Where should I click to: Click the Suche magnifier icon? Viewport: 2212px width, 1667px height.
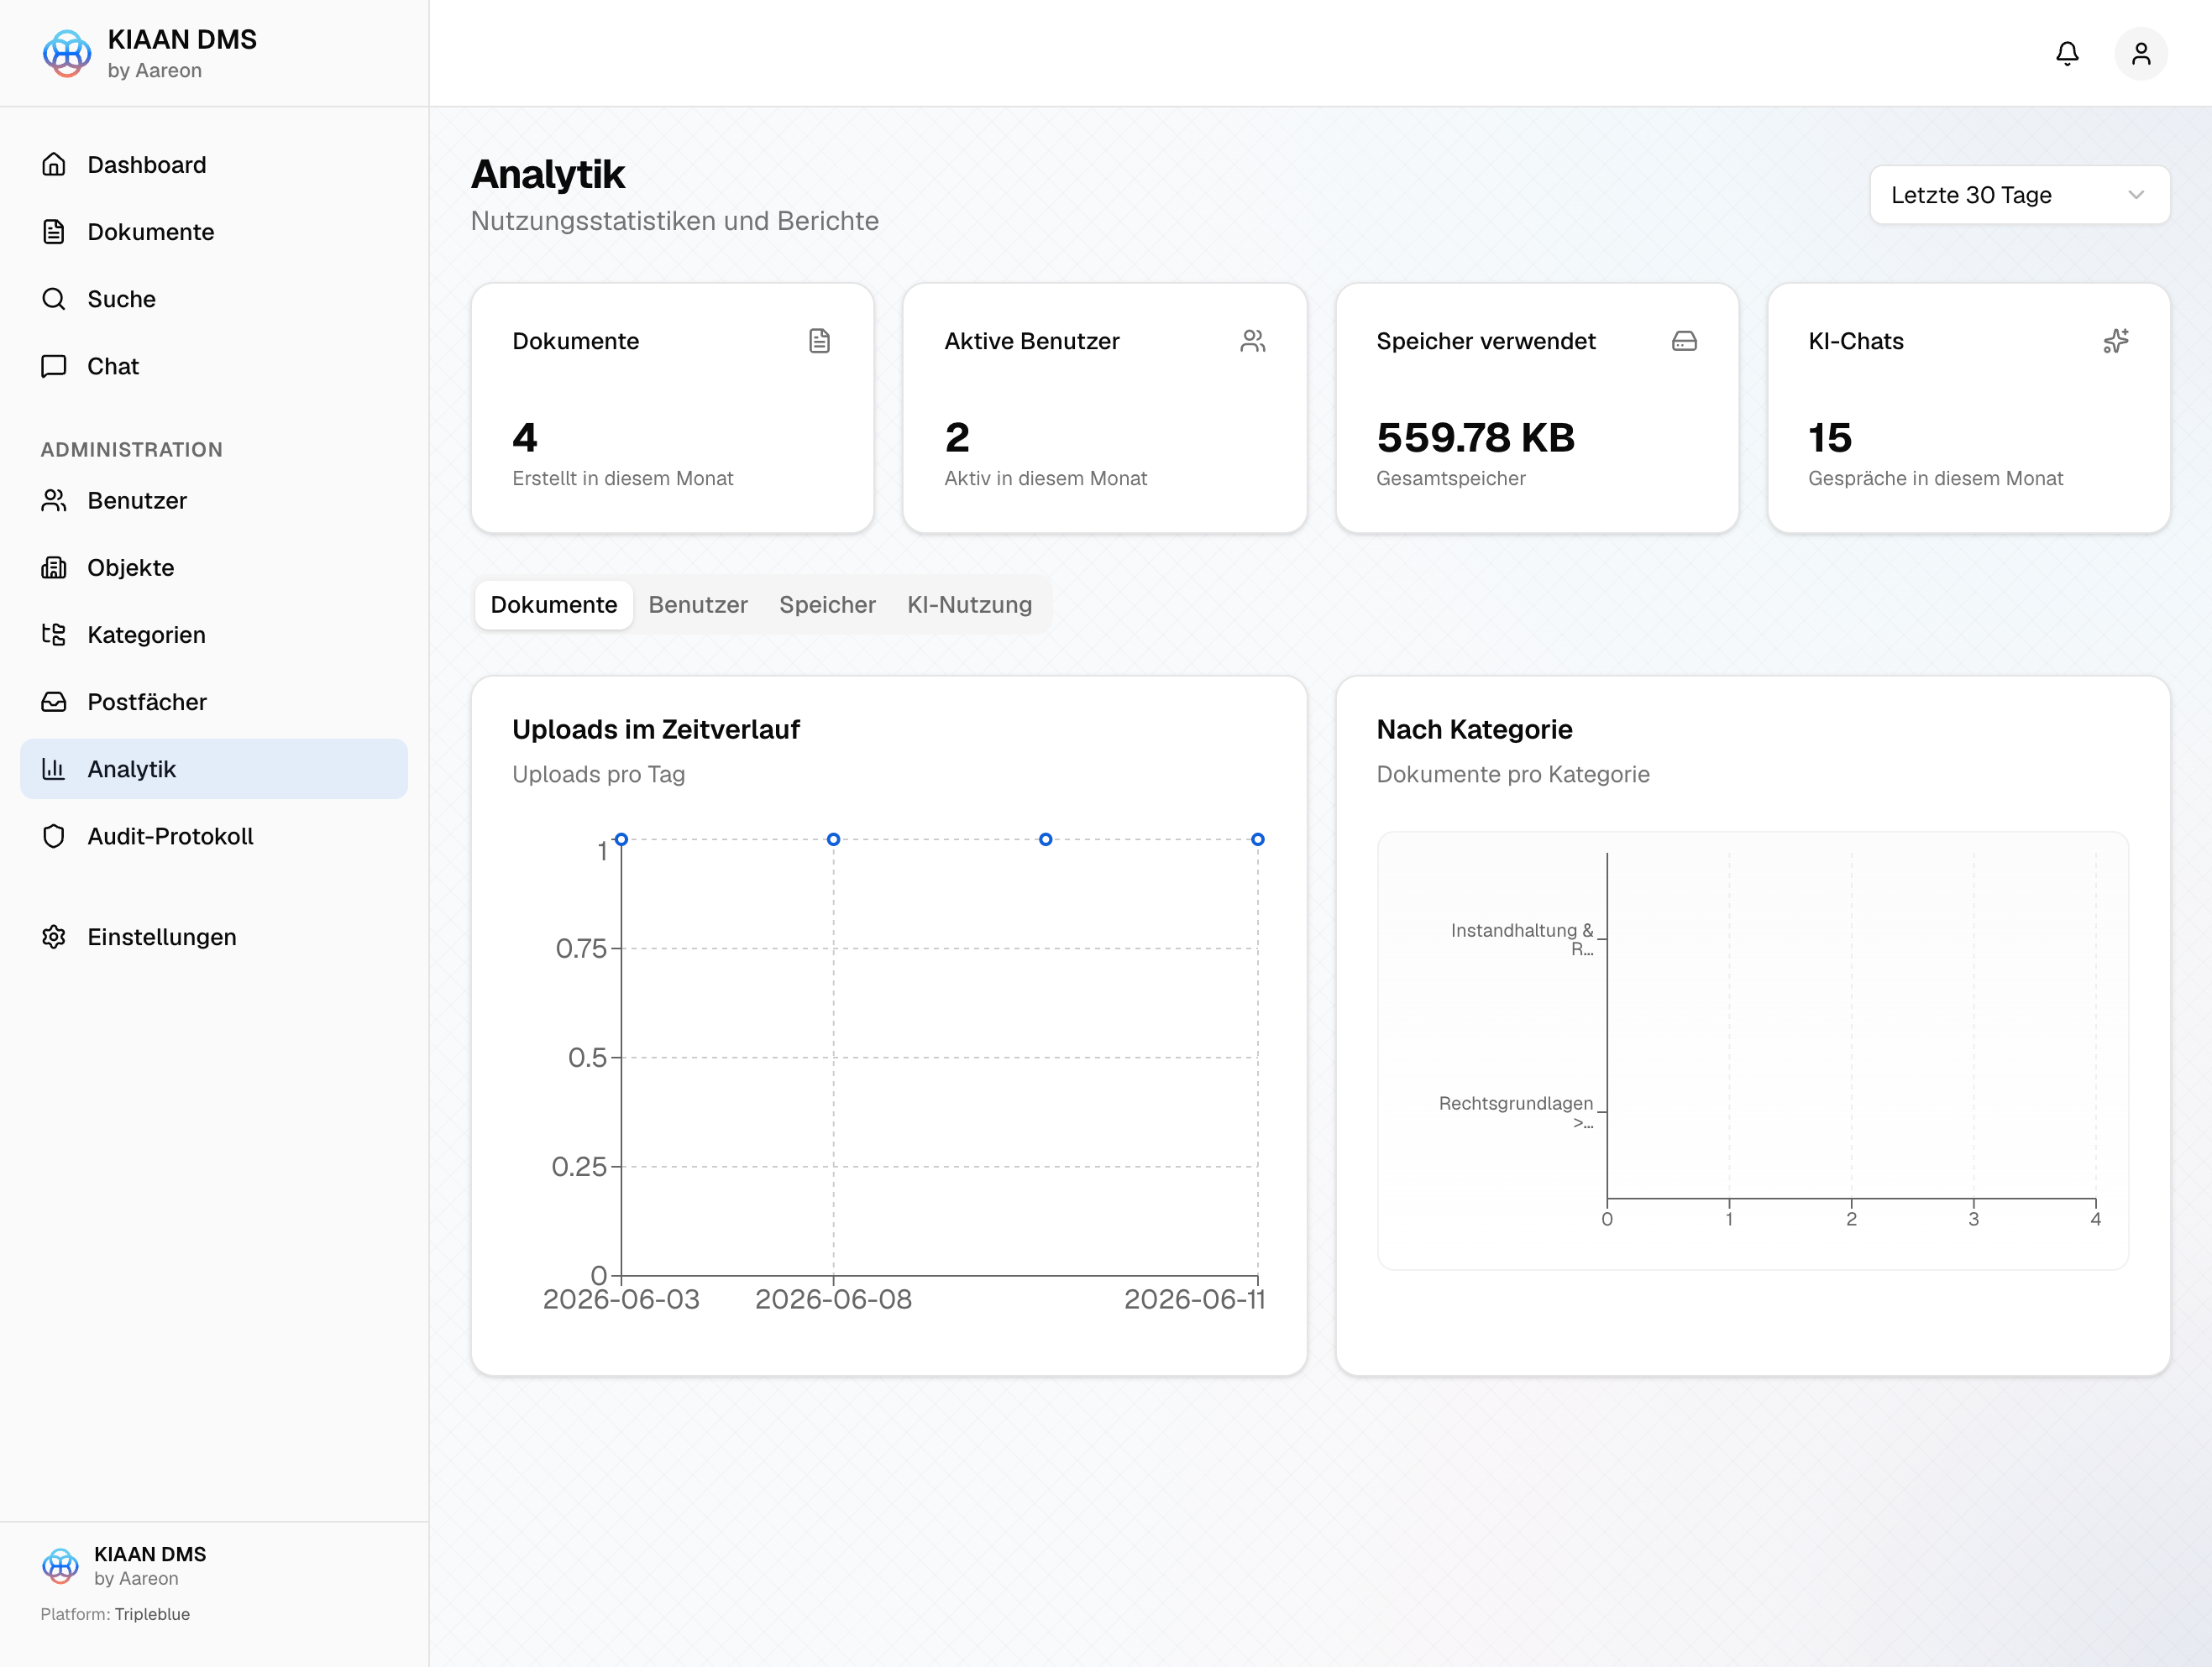click(x=54, y=299)
